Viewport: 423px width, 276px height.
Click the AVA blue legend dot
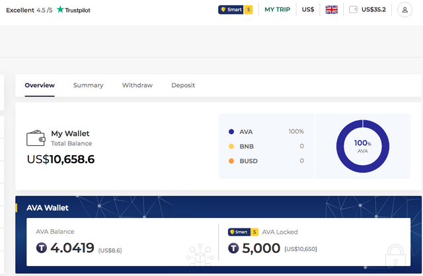pyautogui.click(x=231, y=131)
